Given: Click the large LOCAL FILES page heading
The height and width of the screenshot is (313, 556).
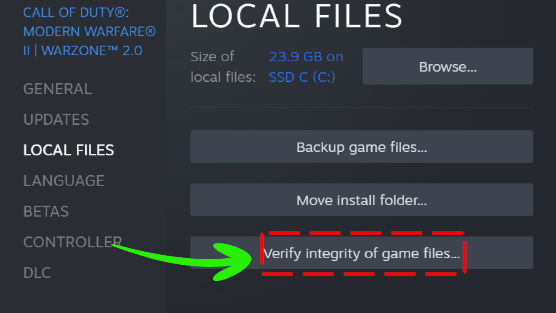Looking at the screenshot, I should click(297, 16).
